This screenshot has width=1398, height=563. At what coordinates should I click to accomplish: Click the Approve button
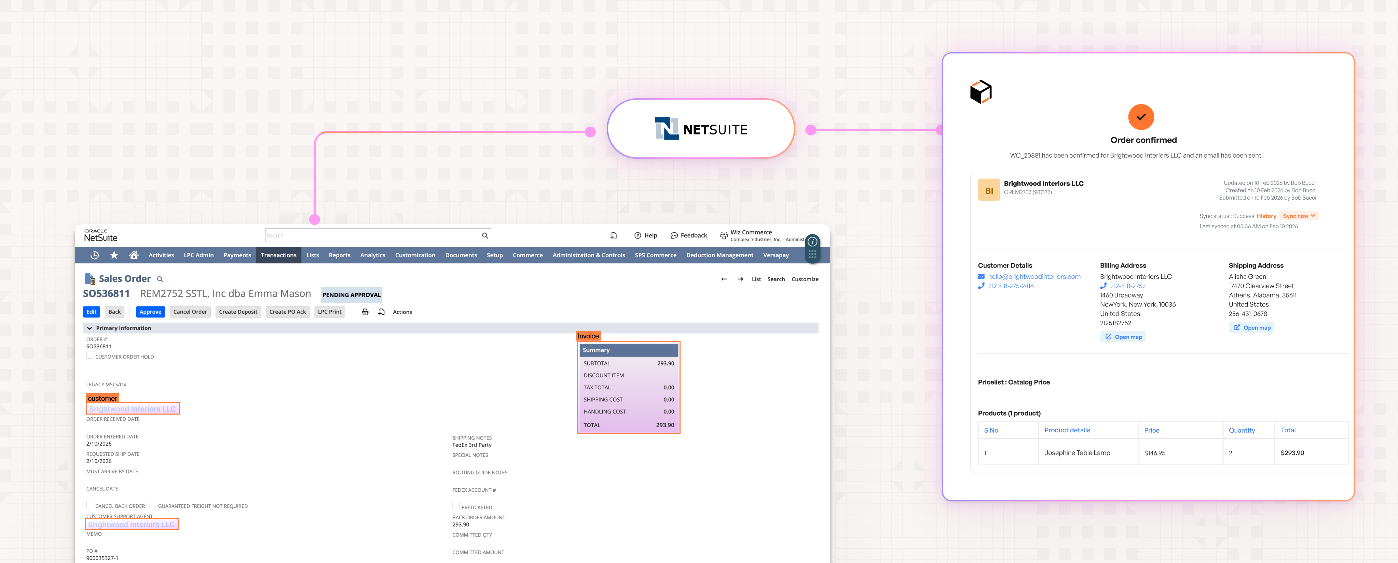(x=150, y=312)
